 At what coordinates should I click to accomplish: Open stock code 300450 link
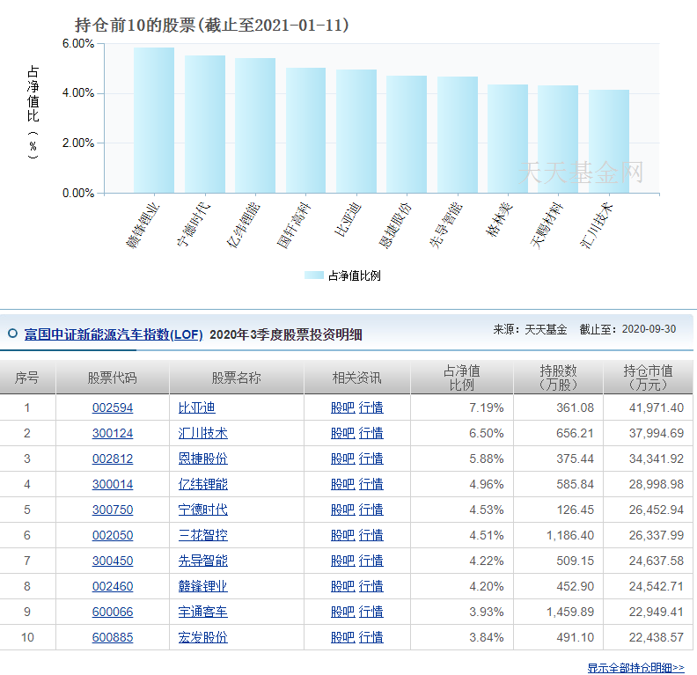[113, 561]
